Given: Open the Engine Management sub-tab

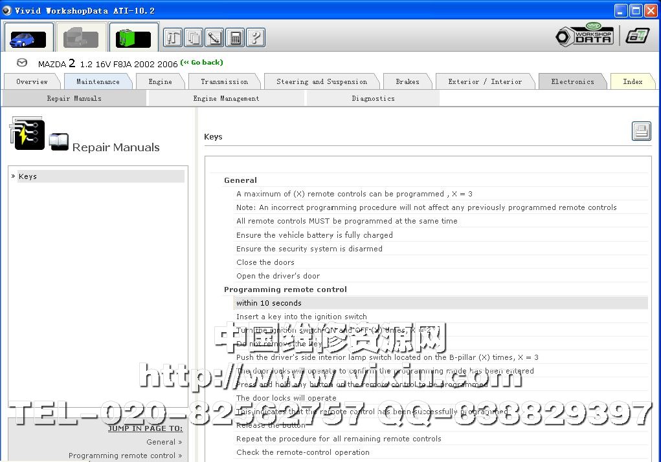Looking at the screenshot, I should pos(226,99).
